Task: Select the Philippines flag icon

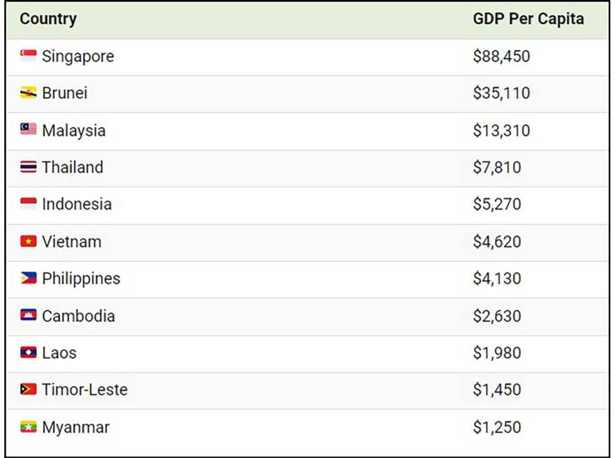Action: coord(28,278)
